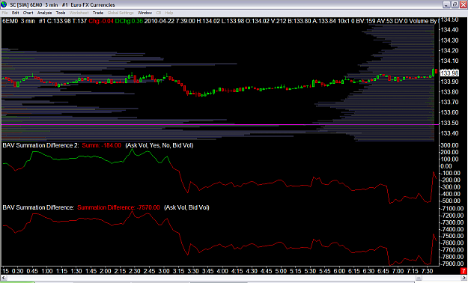Close the Sierra Chart window
The width and height of the screenshot is (468, 283).
(464, 4)
